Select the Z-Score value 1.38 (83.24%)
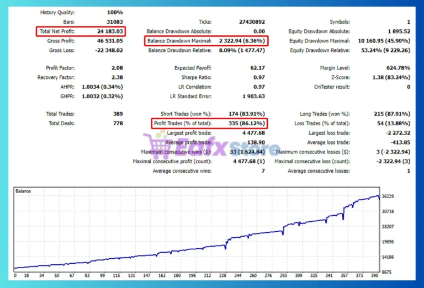Image resolution: width=424 pixels, height=288 pixels. tap(391, 77)
